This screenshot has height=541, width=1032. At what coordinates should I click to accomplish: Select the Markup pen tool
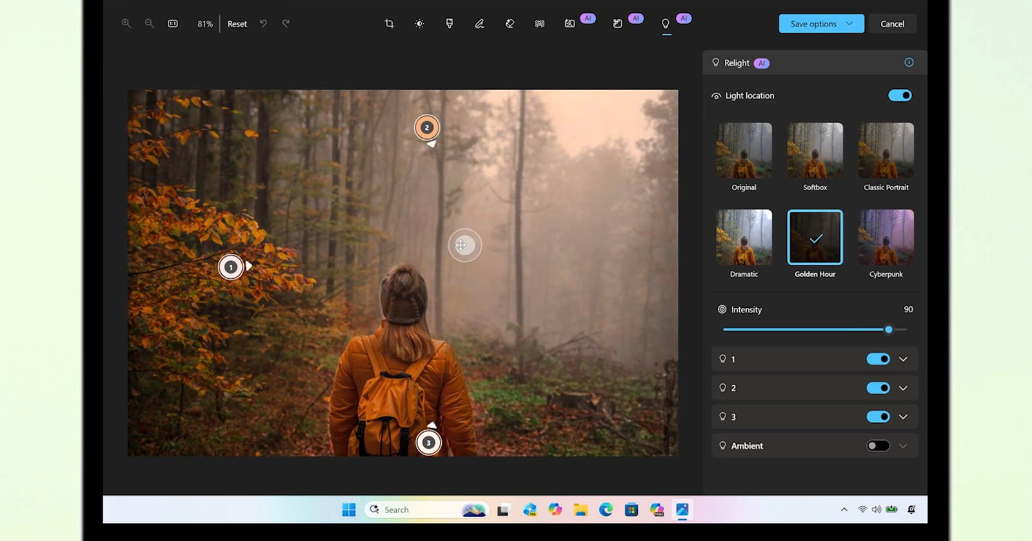(479, 24)
